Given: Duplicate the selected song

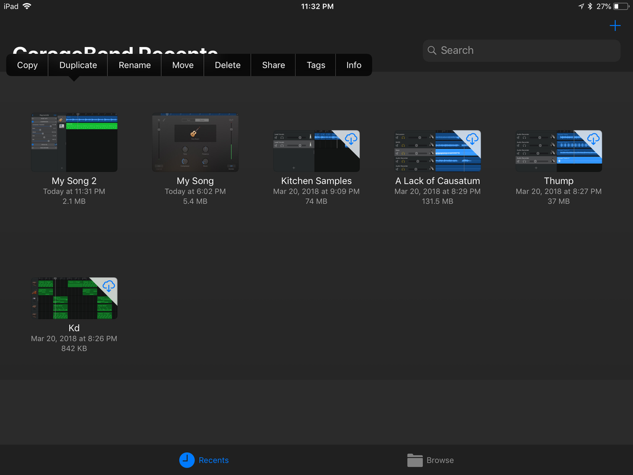Looking at the screenshot, I should point(78,64).
